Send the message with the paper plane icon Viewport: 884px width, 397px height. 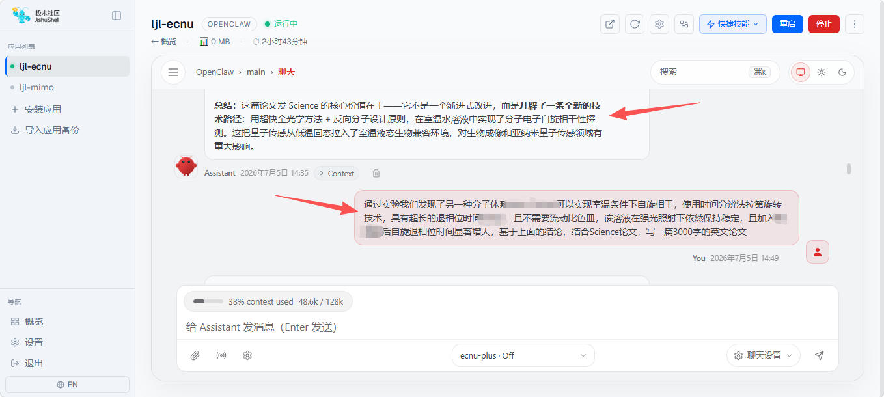click(x=820, y=355)
